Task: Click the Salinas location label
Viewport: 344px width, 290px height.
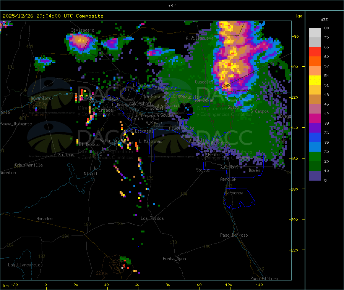Action: (66, 155)
